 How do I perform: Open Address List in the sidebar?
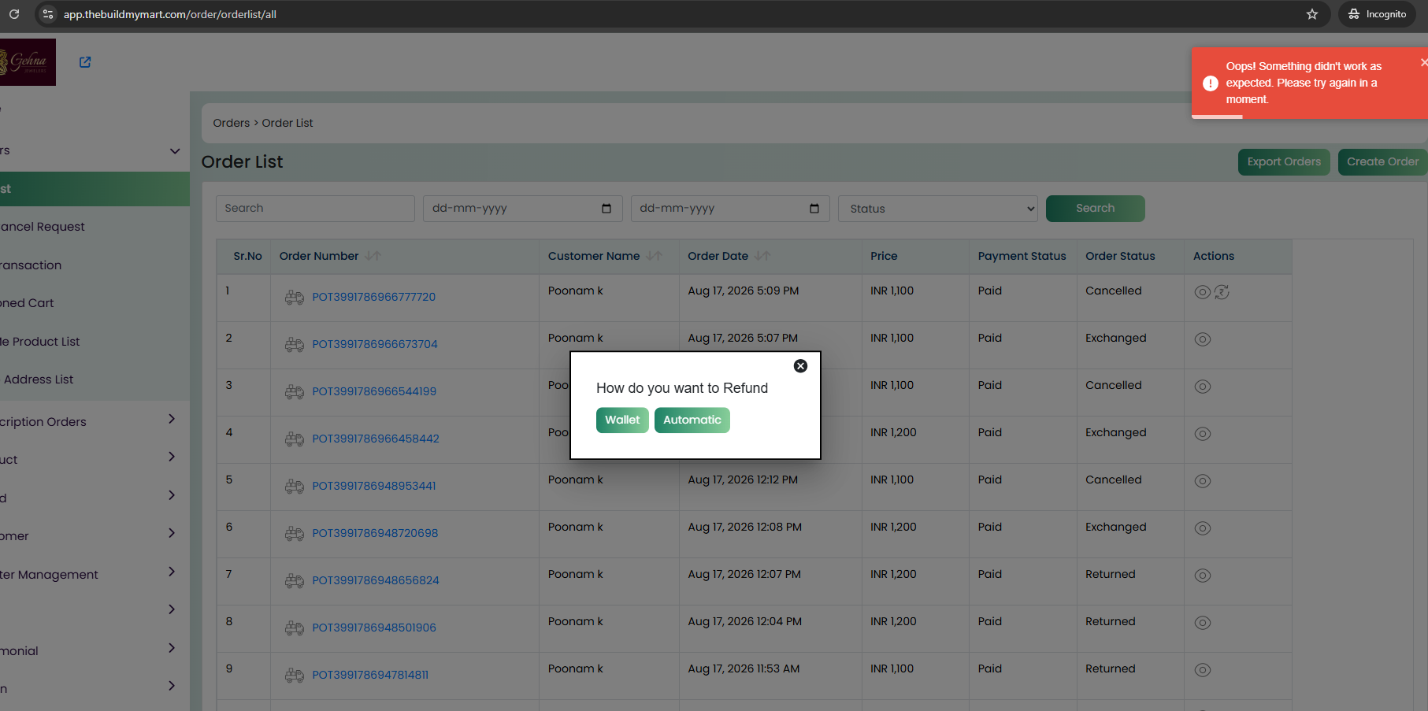[x=39, y=380]
